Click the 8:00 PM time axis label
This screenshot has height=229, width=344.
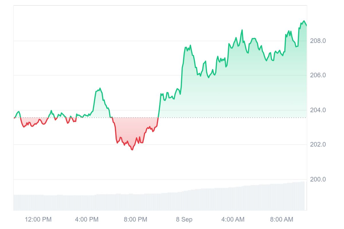click(135, 220)
